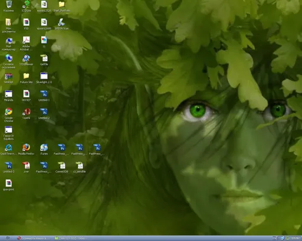Launch the WinRAR shortcut

(9, 78)
